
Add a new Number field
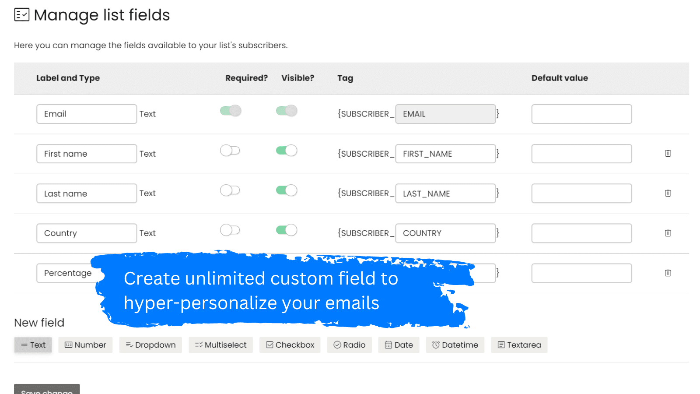[85, 345]
